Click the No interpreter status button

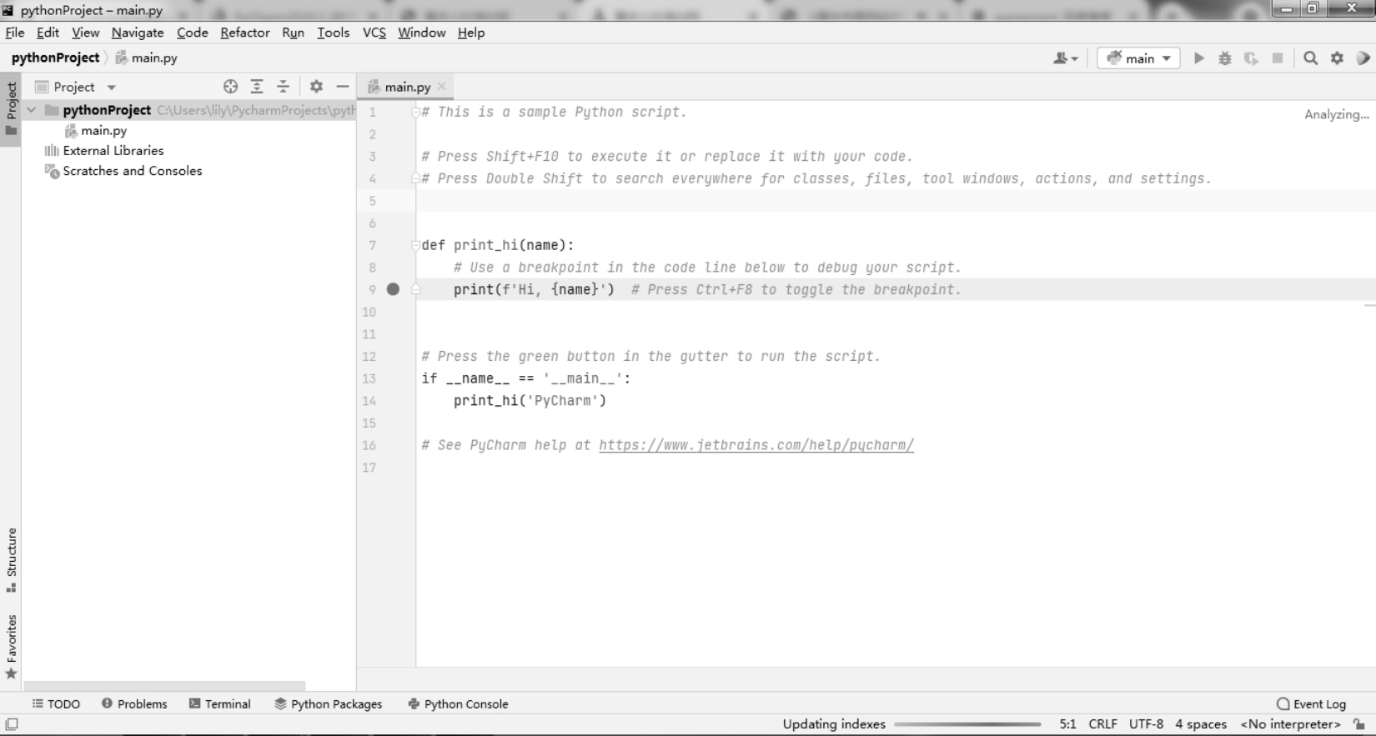click(x=1290, y=723)
